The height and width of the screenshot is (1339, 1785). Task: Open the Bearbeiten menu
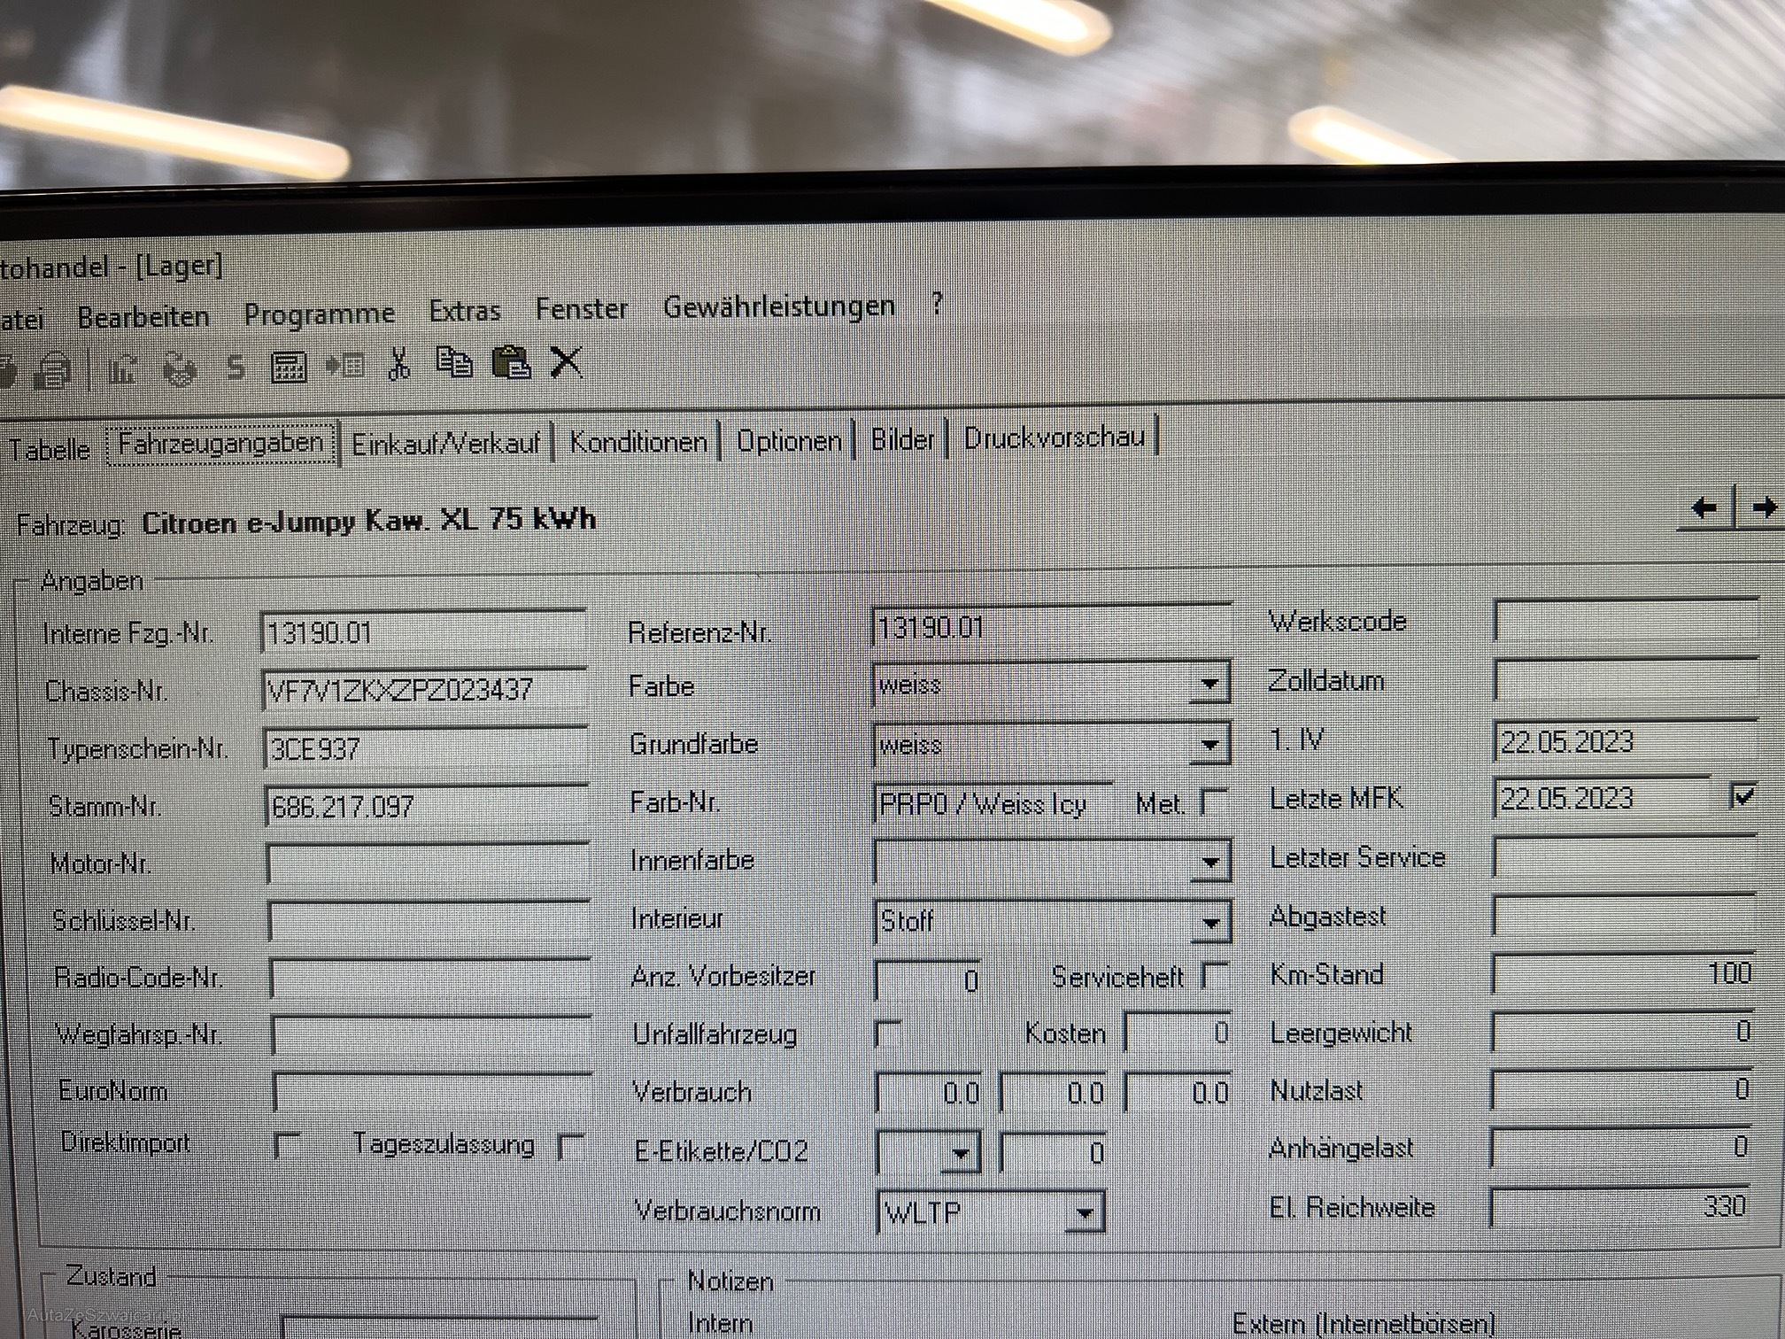pyautogui.click(x=143, y=316)
